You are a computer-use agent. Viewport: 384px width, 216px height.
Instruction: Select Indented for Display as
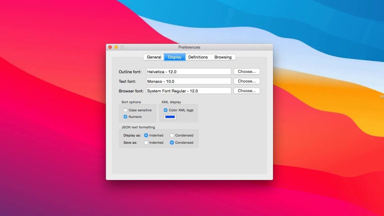click(146, 135)
